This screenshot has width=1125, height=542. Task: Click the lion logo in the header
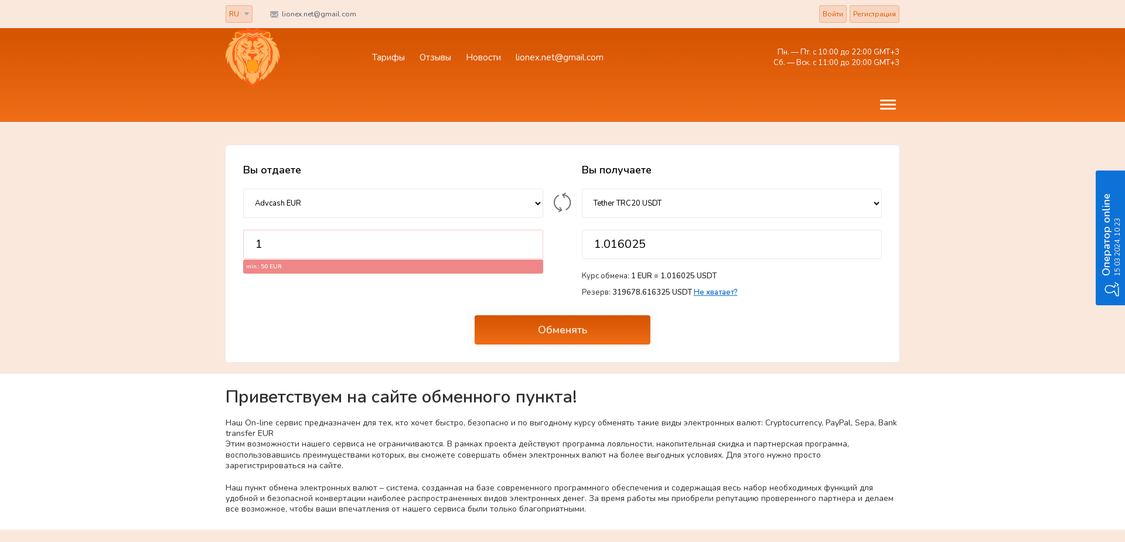252,57
